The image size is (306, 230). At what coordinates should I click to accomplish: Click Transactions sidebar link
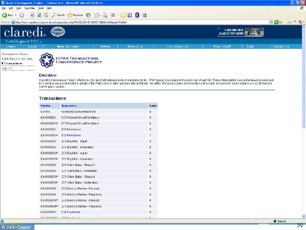click(13, 63)
